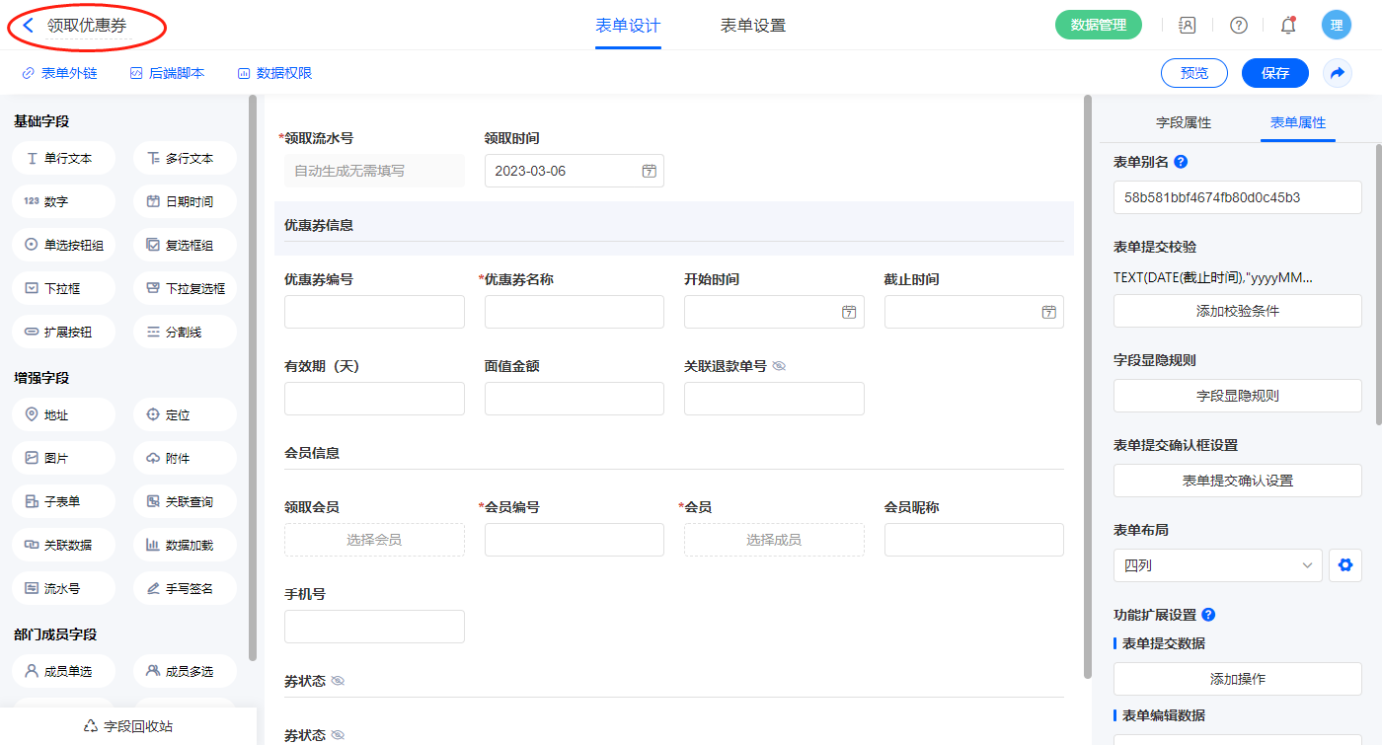Click the contacts book icon in header
The height and width of the screenshot is (745, 1382).
pyautogui.click(x=1188, y=26)
